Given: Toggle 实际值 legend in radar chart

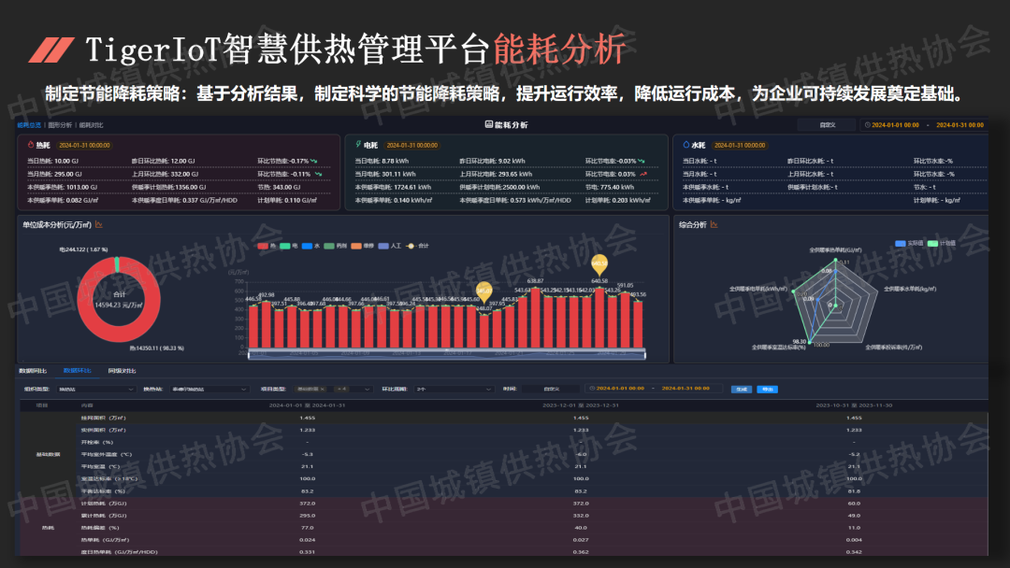Looking at the screenshot, I should coord(902,243).
